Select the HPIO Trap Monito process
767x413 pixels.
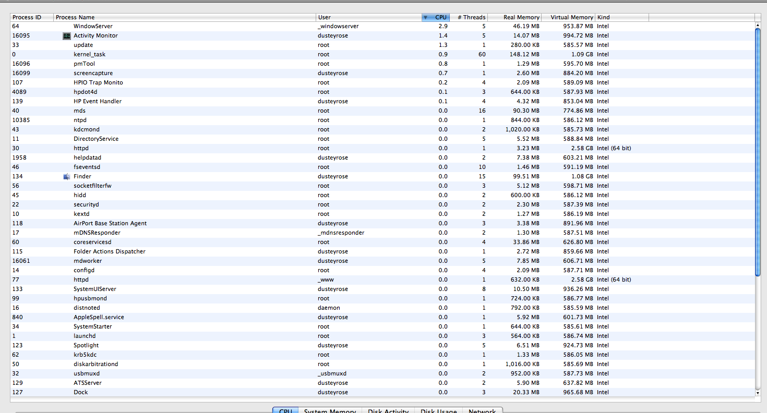382,82
